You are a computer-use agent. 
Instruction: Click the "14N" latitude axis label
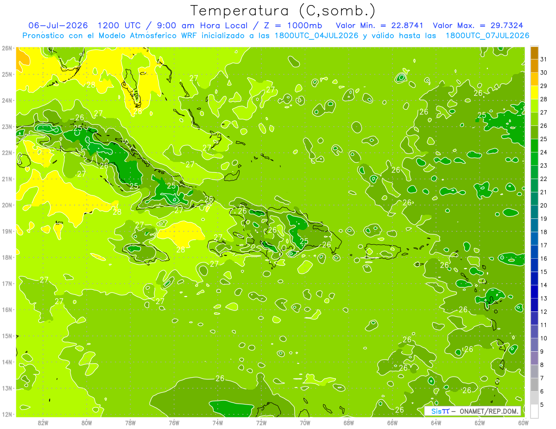[x=7, y=362]
